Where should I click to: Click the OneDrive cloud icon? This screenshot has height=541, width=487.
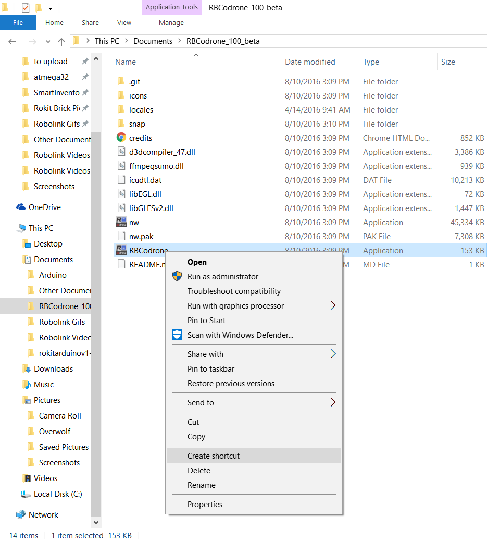click(x=21, y=207)
